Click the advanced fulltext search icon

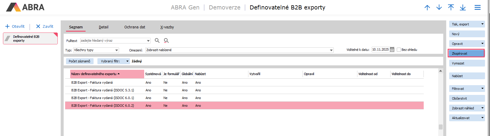166,41
